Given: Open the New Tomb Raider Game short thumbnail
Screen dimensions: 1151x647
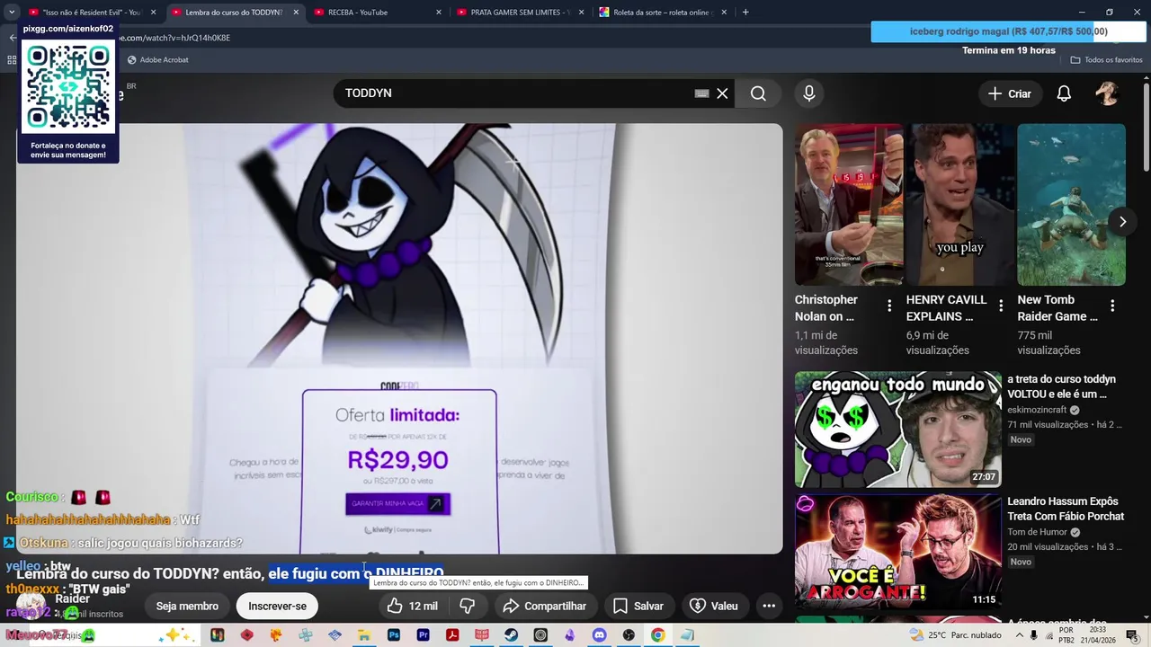Looking at the screenshot, I should (1071, 205).
